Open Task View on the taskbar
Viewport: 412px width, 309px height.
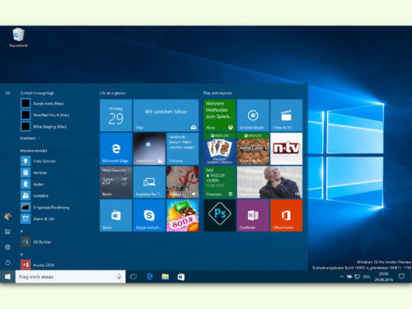[x=133, y=277]
